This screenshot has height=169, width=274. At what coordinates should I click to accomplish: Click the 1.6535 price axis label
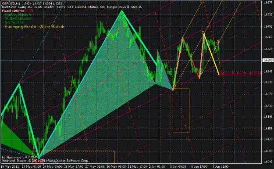(x=268, y=14)
